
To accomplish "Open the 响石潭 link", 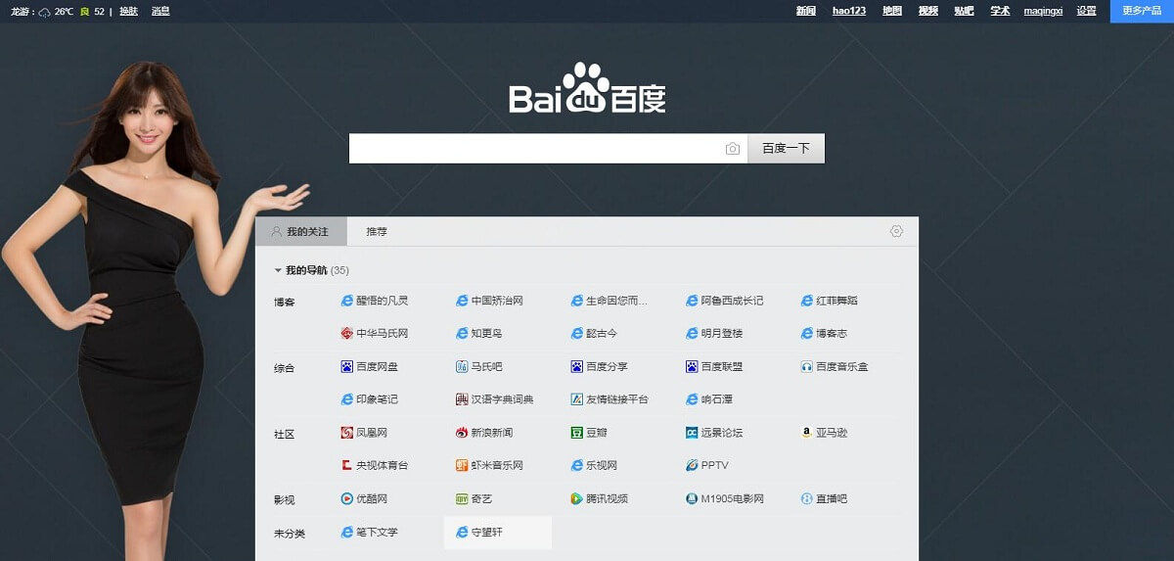I will [x=717, y=399].
